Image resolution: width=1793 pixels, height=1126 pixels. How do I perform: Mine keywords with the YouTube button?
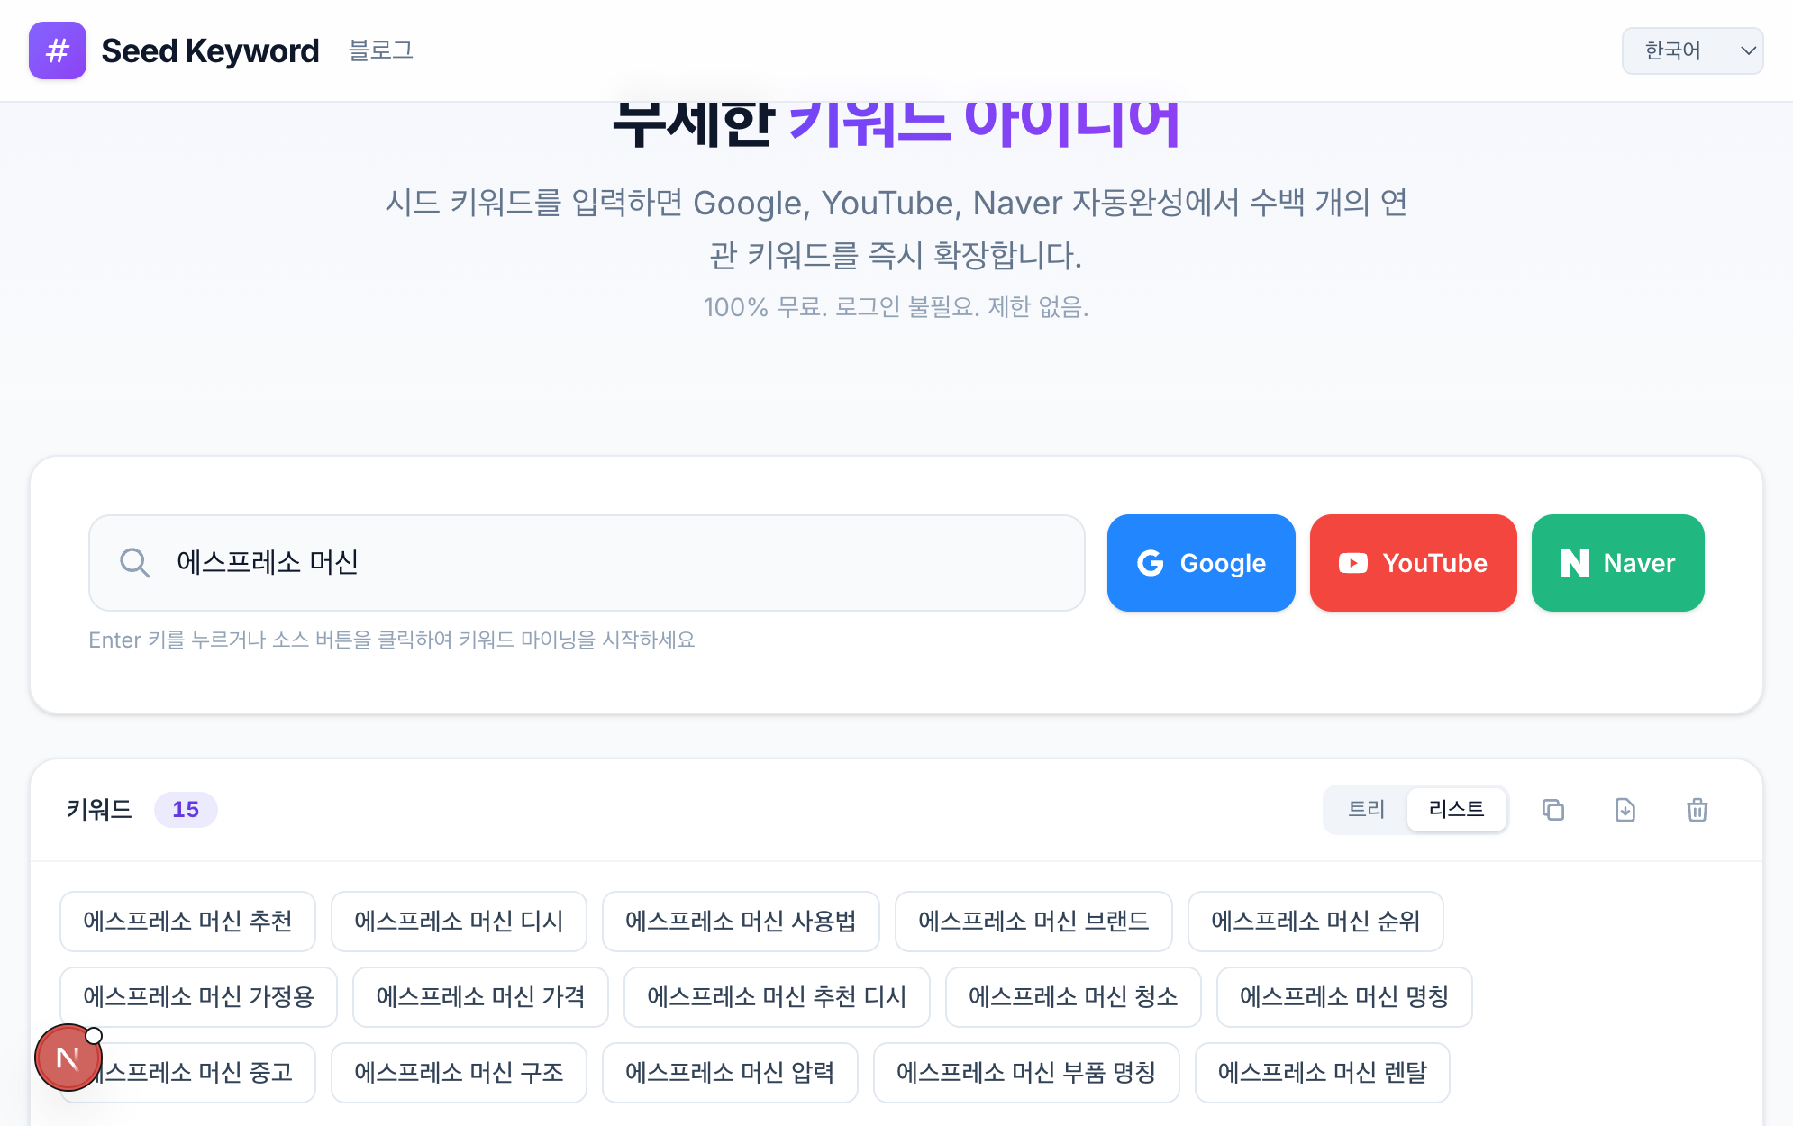1413,563
